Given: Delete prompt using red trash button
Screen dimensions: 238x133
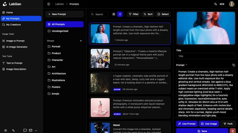Looking at the screenshot, I should tap(233, 131).
